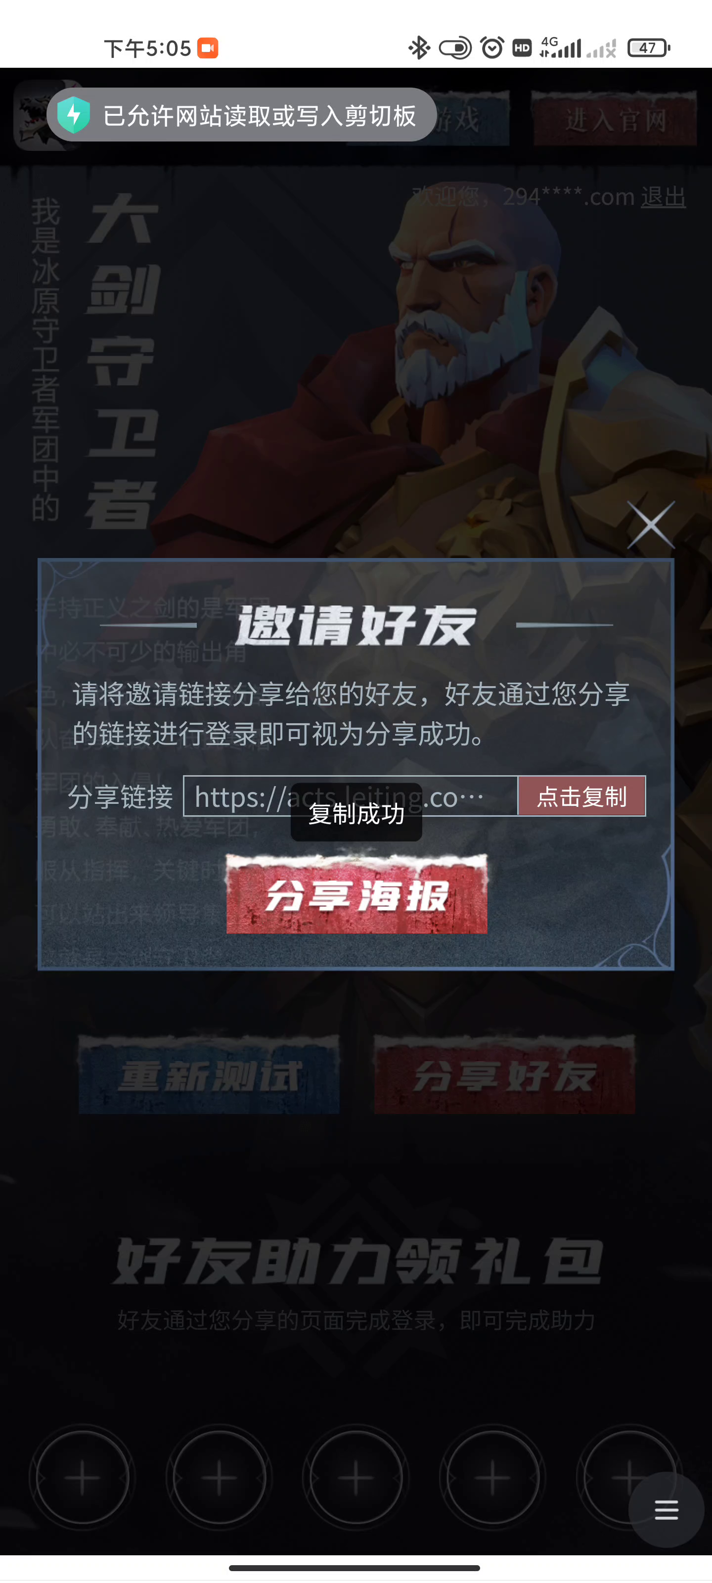Tap the 分享好友 share friends button
The height and width of the screenshot is (1583, 712).
coord(504,1075)
